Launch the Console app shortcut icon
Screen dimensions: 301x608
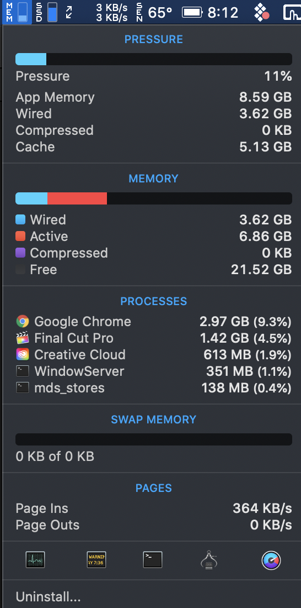pos(96,560)
